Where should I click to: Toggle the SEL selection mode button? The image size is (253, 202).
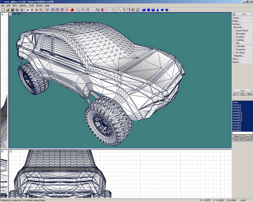pos(242,94)
